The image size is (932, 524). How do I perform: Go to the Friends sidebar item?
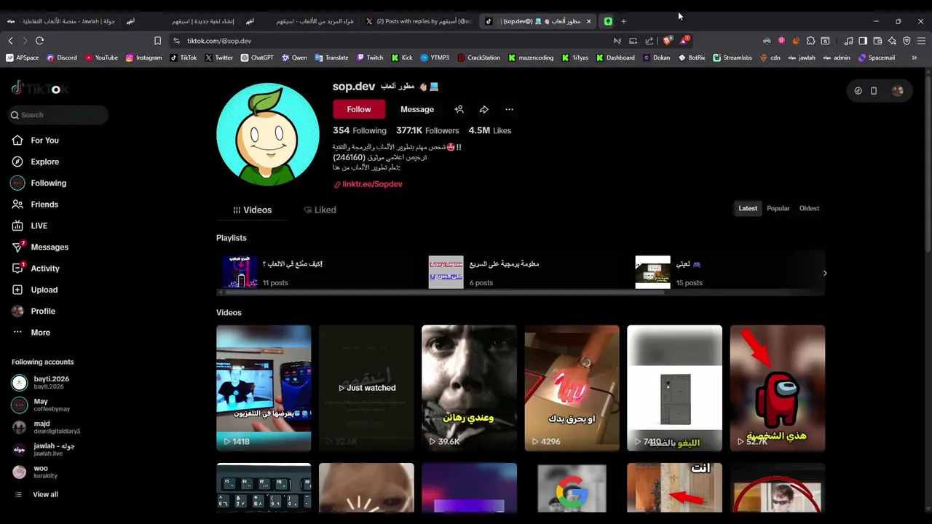35,205
